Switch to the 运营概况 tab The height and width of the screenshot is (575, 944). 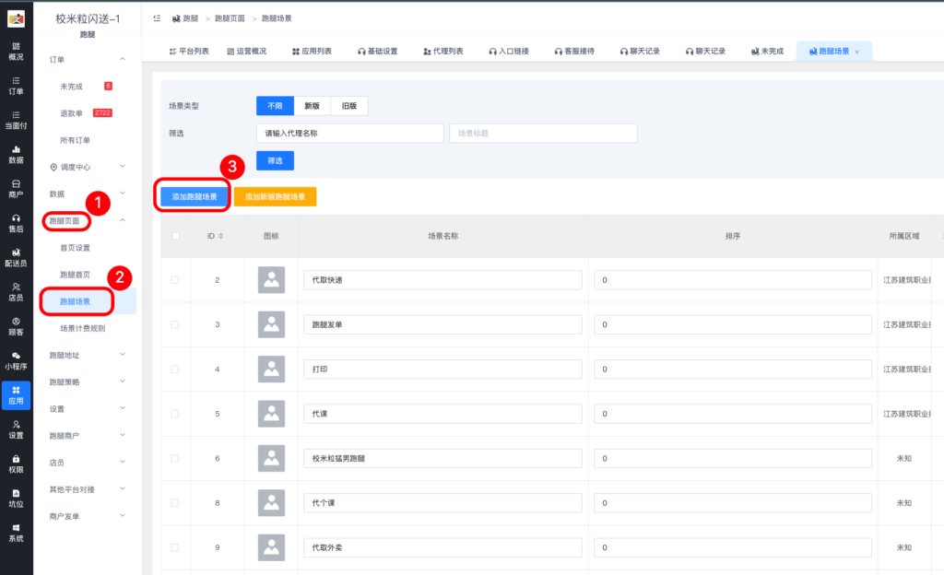click(246, 52)
